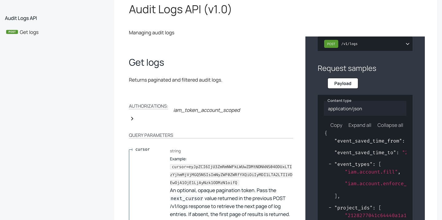The height and width of the screenshot is (220, 442).
Task: Click the application/json content type field
Action: point(365,109)
